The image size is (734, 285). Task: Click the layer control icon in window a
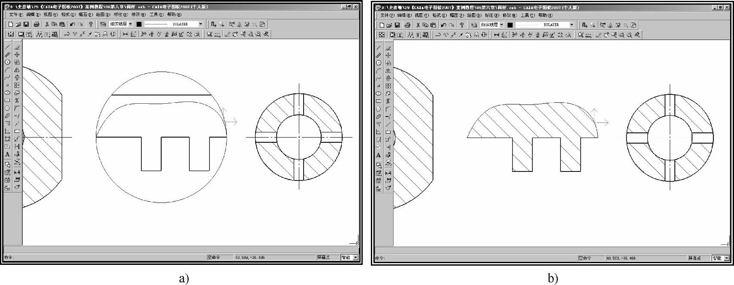tap(103, 24)
